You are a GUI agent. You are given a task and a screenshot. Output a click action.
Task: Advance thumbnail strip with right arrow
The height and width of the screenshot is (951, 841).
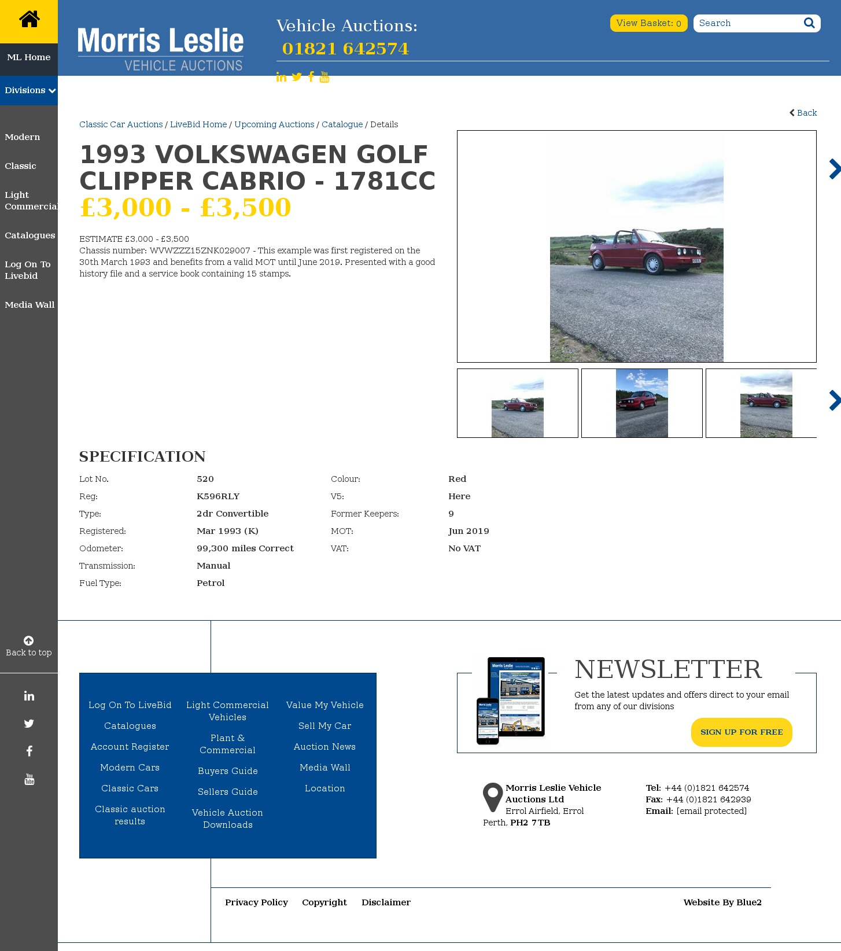834,400
